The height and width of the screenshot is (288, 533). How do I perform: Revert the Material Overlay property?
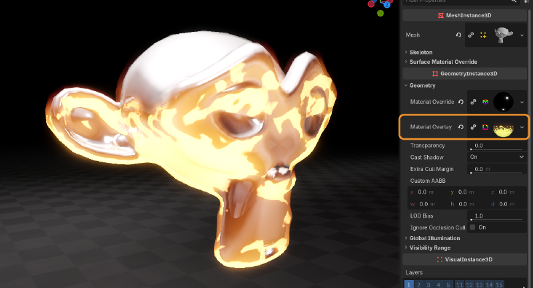coord(461,127)
